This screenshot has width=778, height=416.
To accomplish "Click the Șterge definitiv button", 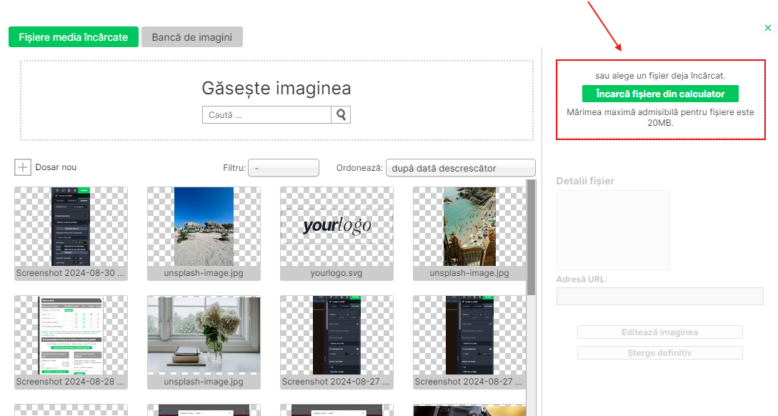I will (x=659, y=353).
